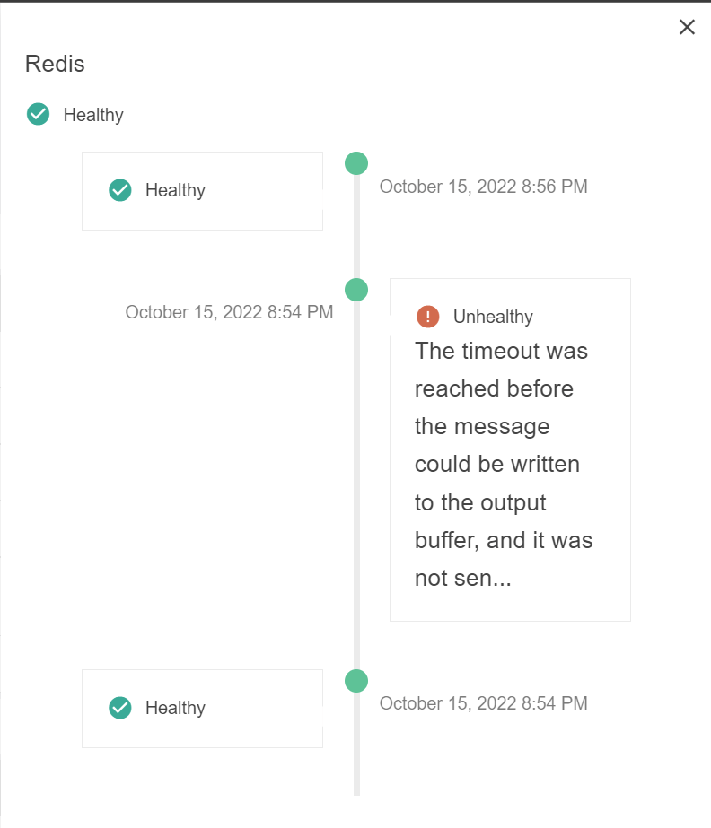Click the checkmark icon in the 8:56 PM Healthy card
The height and width of the screenshot is (828, 711).
point(120,190)
